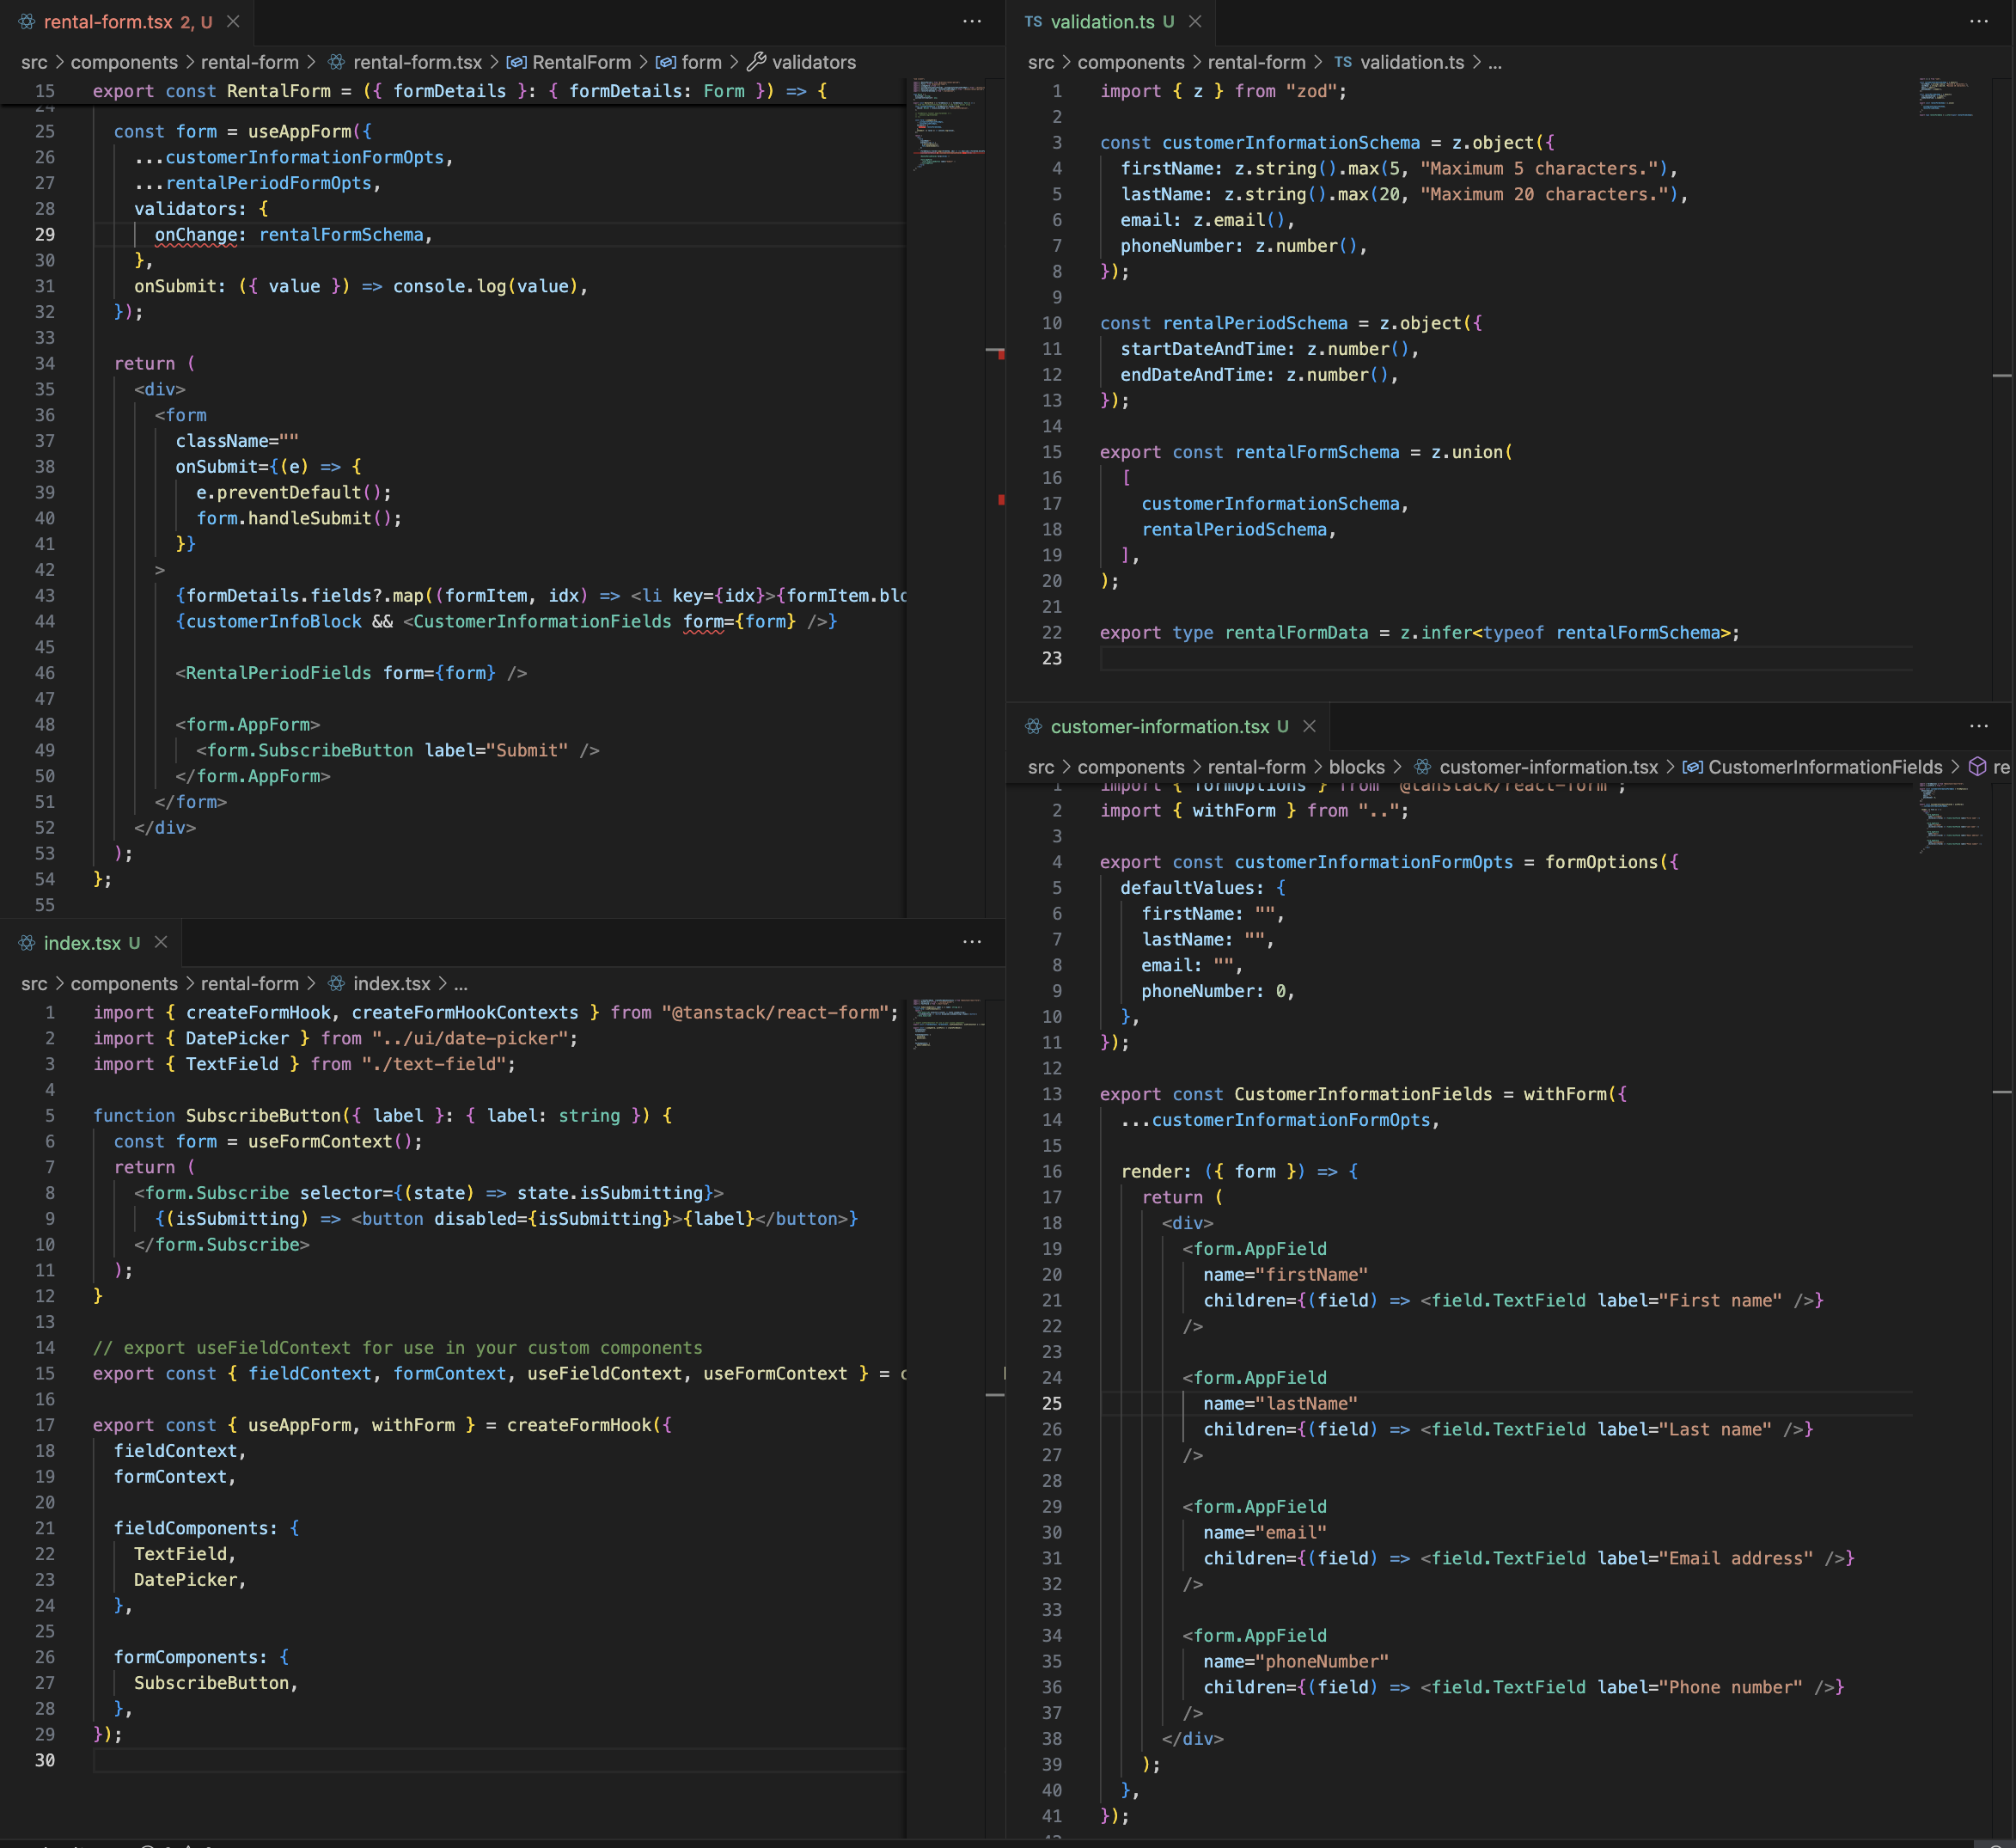Click 'createFormHook' import in index.tsx line 1
This screenshot has height=1848, width=2016.
(258, 1012)
